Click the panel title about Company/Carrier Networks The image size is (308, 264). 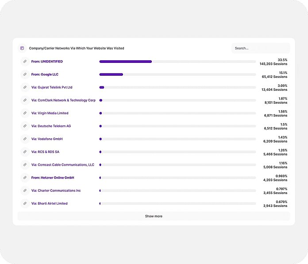(x=77, y=48)
